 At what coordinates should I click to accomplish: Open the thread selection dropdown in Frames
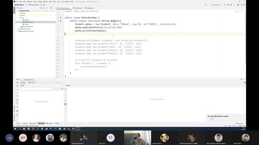tap(36, 89)
